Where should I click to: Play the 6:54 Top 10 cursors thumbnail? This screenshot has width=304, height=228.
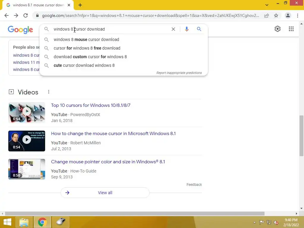coord(27,113)
